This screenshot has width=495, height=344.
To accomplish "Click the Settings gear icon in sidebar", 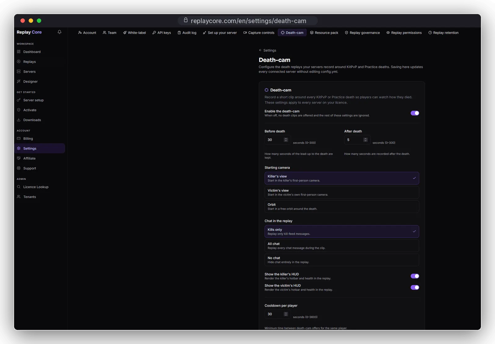I will tap(19, 148).
